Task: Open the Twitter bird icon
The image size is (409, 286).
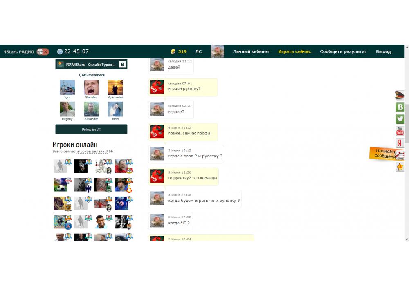Action: coord(400,119)
